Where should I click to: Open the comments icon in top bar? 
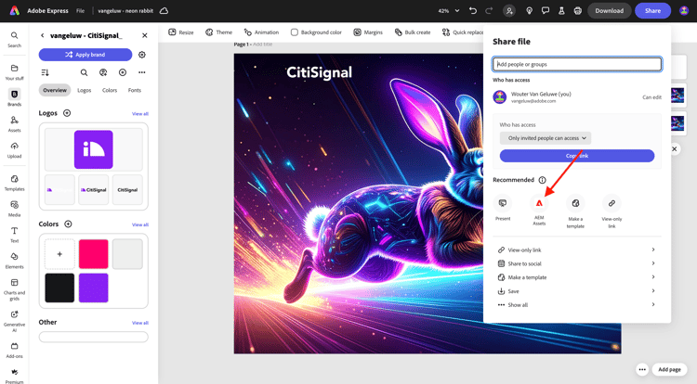pyautogui.click(x=546, y=10)
